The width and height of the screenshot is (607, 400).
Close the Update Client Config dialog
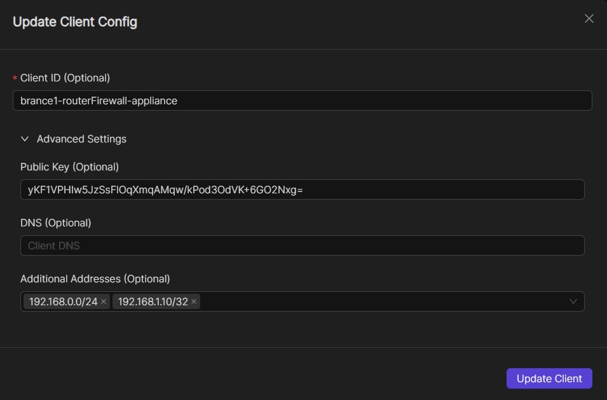[x=589, y=18]
